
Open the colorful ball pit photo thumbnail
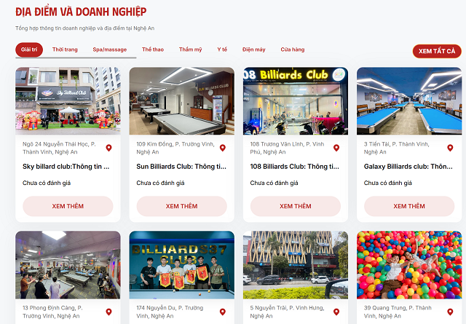(409, 265)
